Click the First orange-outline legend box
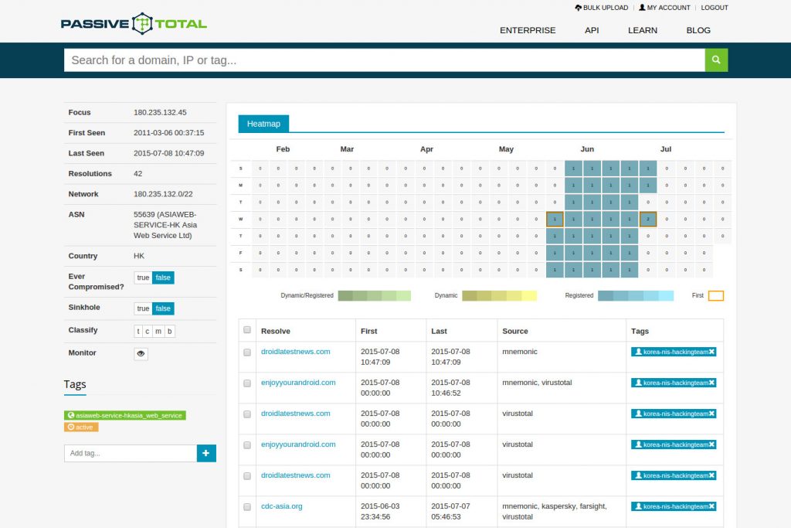Image resolution: width=791 pixels, height=528 pixels. click(x=716, y=295)
